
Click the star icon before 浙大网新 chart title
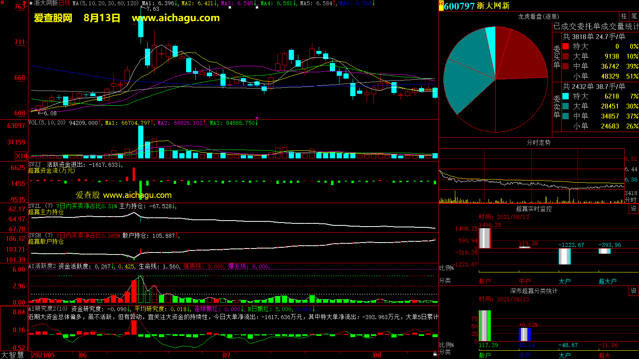(31, 3)
